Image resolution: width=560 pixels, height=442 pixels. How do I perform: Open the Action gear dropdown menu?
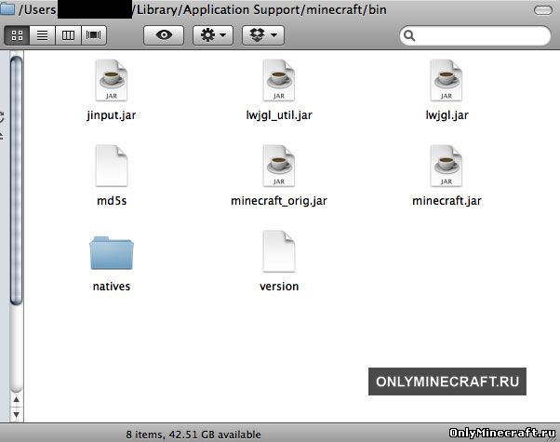click(x=214, y=34)
